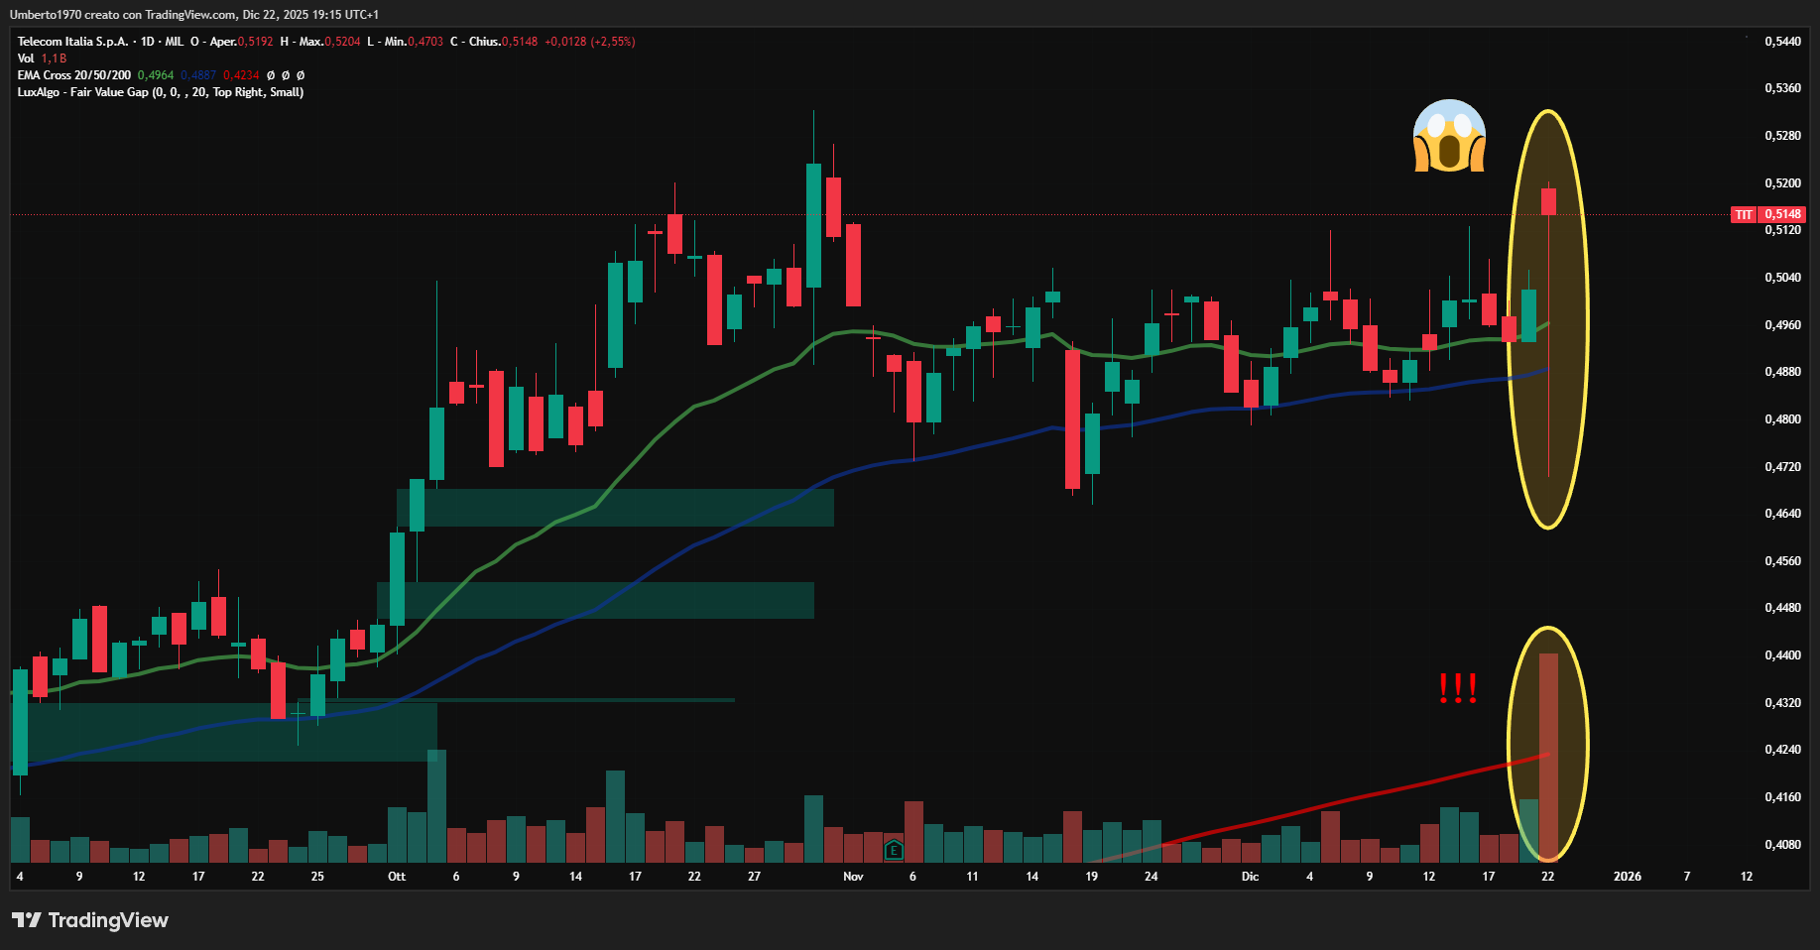Click the 0,4480 price axis label
This screenshot has height=950, width=1820.
pyautogui.click(x=1782, y=608)
